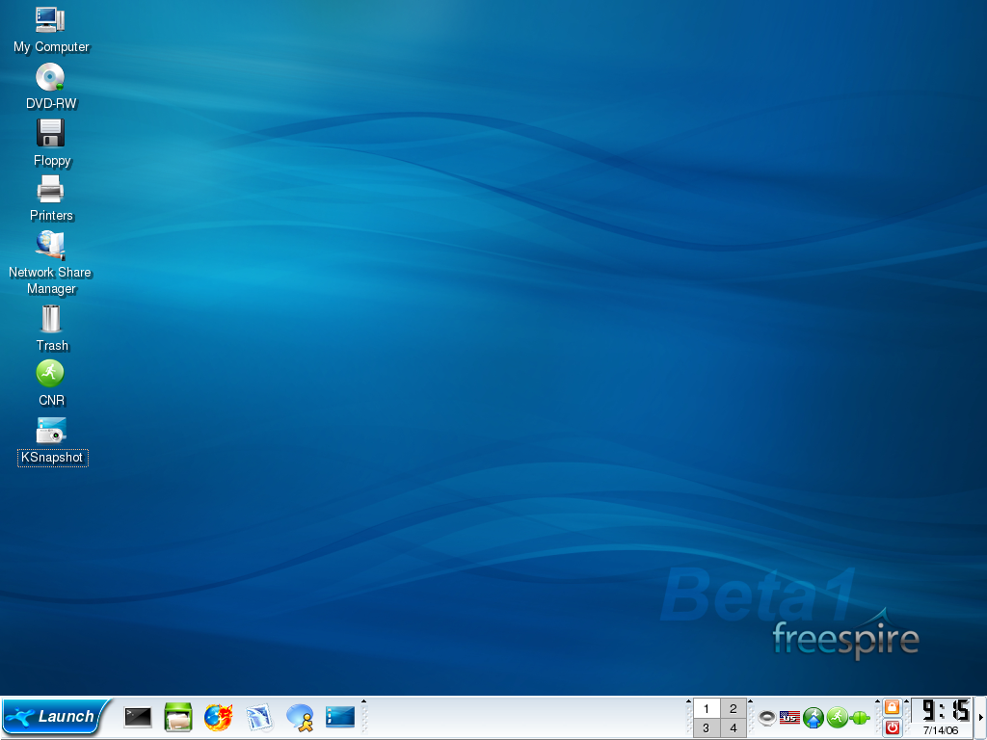
Task: Click the handle arrow left of the clock
Action: [906, 701]
